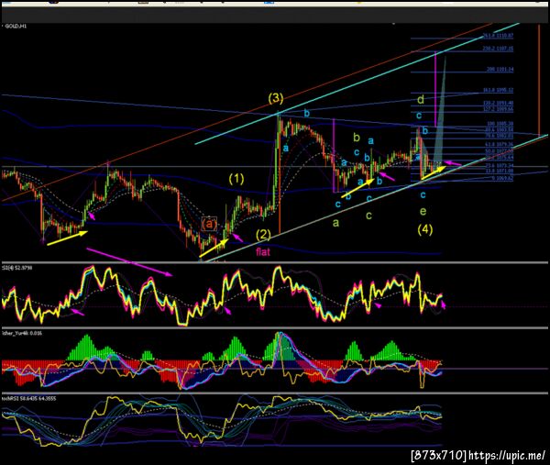Select the yellow wave (1) label
Viewport: 550px width, 465px height.
[236, 180]
